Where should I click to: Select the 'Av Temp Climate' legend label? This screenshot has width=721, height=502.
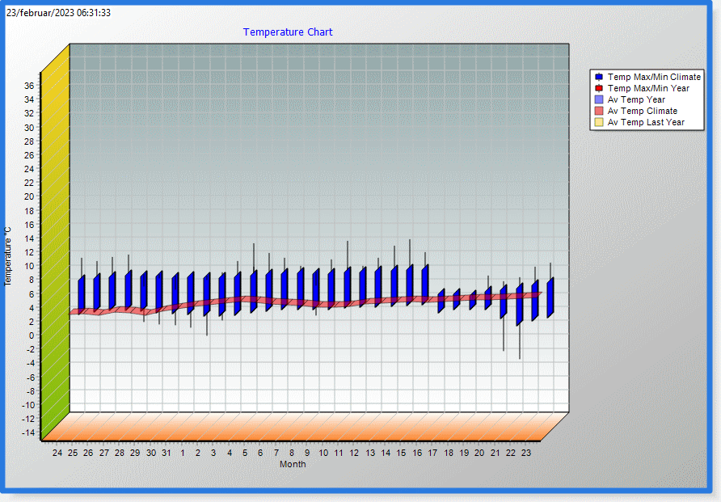(x=643, y=111)
